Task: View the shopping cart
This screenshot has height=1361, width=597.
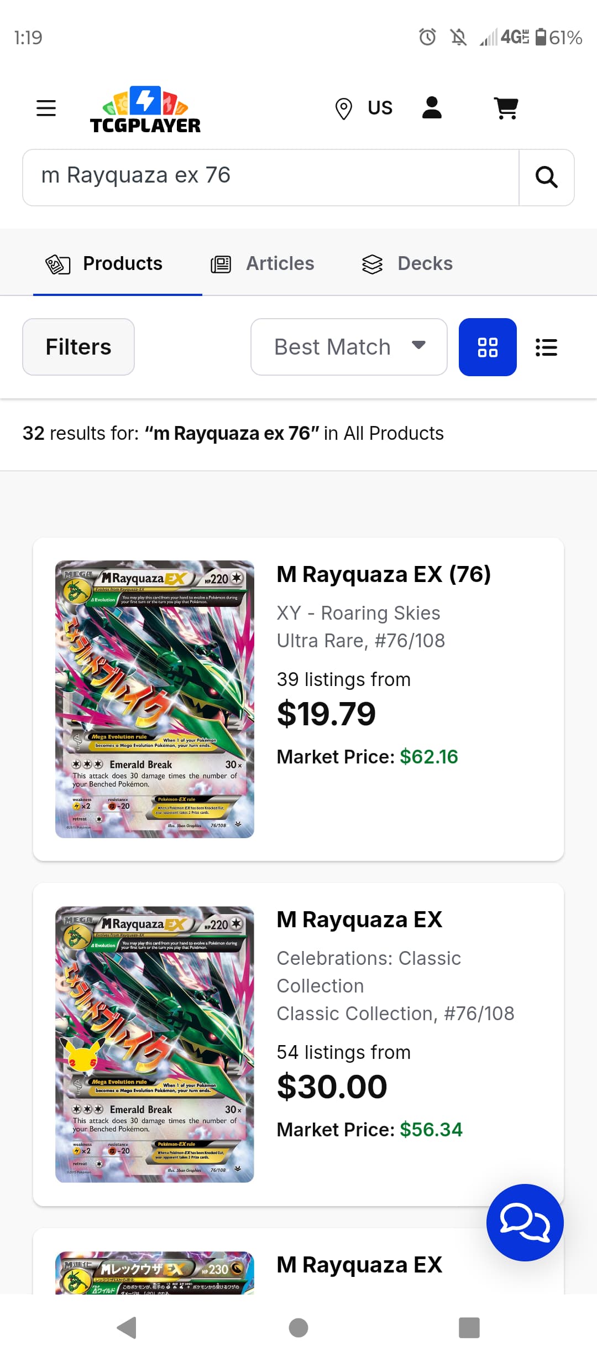Action: pos(506,108)
